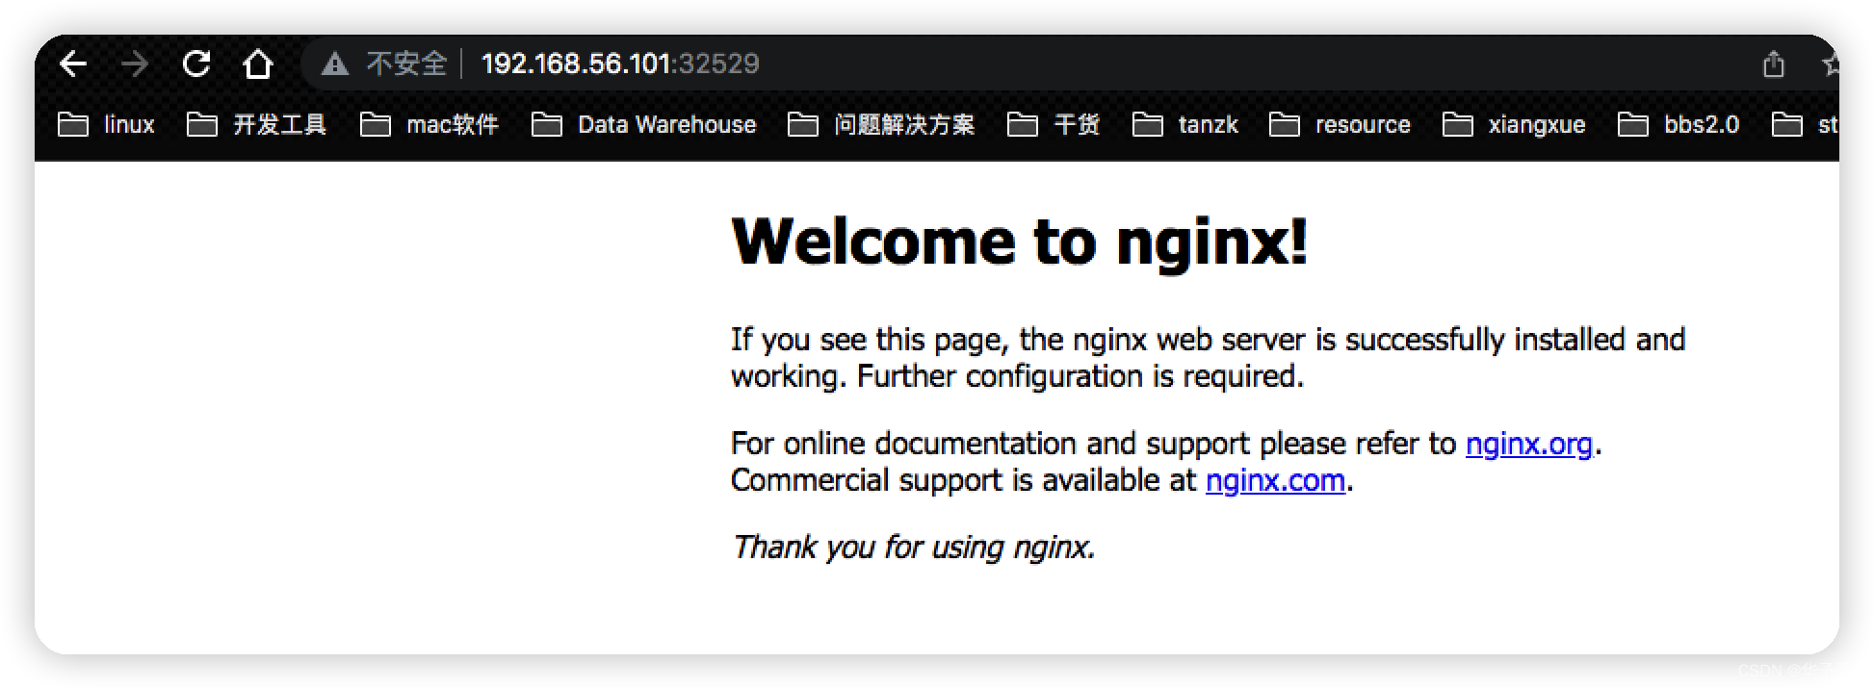Open the Data Warehouse bookmark folder
The width and height of the screenshot is (1874, 689).
[x=643, y=124]
